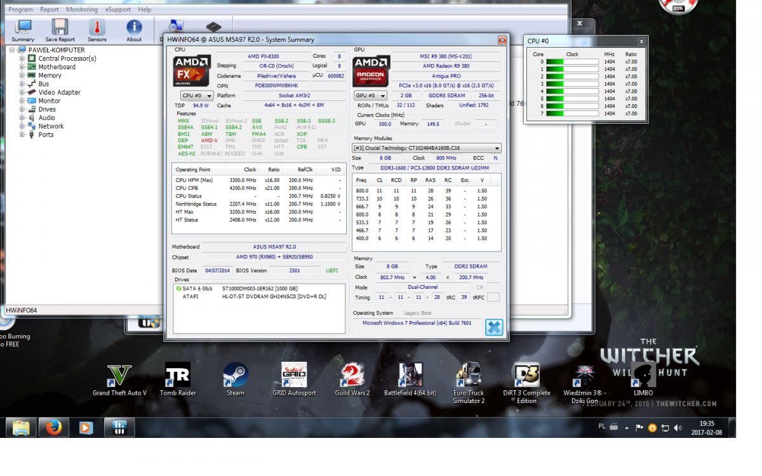Viewport: 762px width, 476px height.
Task: Open the Monitoring menu
Action: (82, 10)
